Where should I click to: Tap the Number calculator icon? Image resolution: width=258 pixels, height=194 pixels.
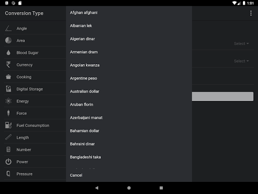[9, 150]
